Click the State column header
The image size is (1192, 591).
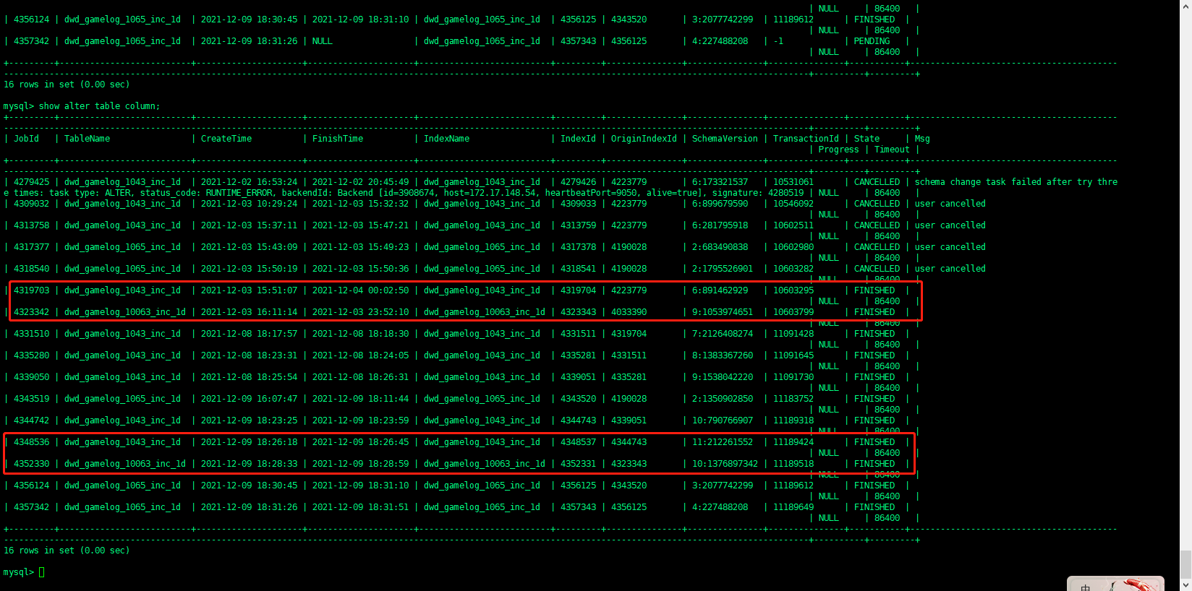[867, 139]
